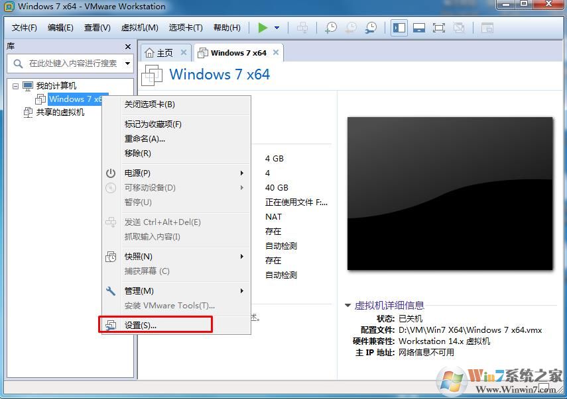Collapse the 我的计算机 tree node
The image size is (567, 399).
point(15,86)
